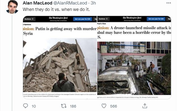This screenshot has width=179, height=111.
Task: Open the share upload icon
Action: (145, 106)
